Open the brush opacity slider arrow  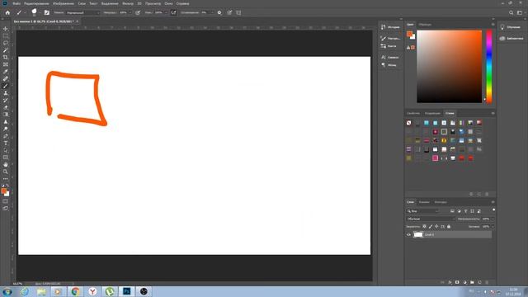pos(130,12)
